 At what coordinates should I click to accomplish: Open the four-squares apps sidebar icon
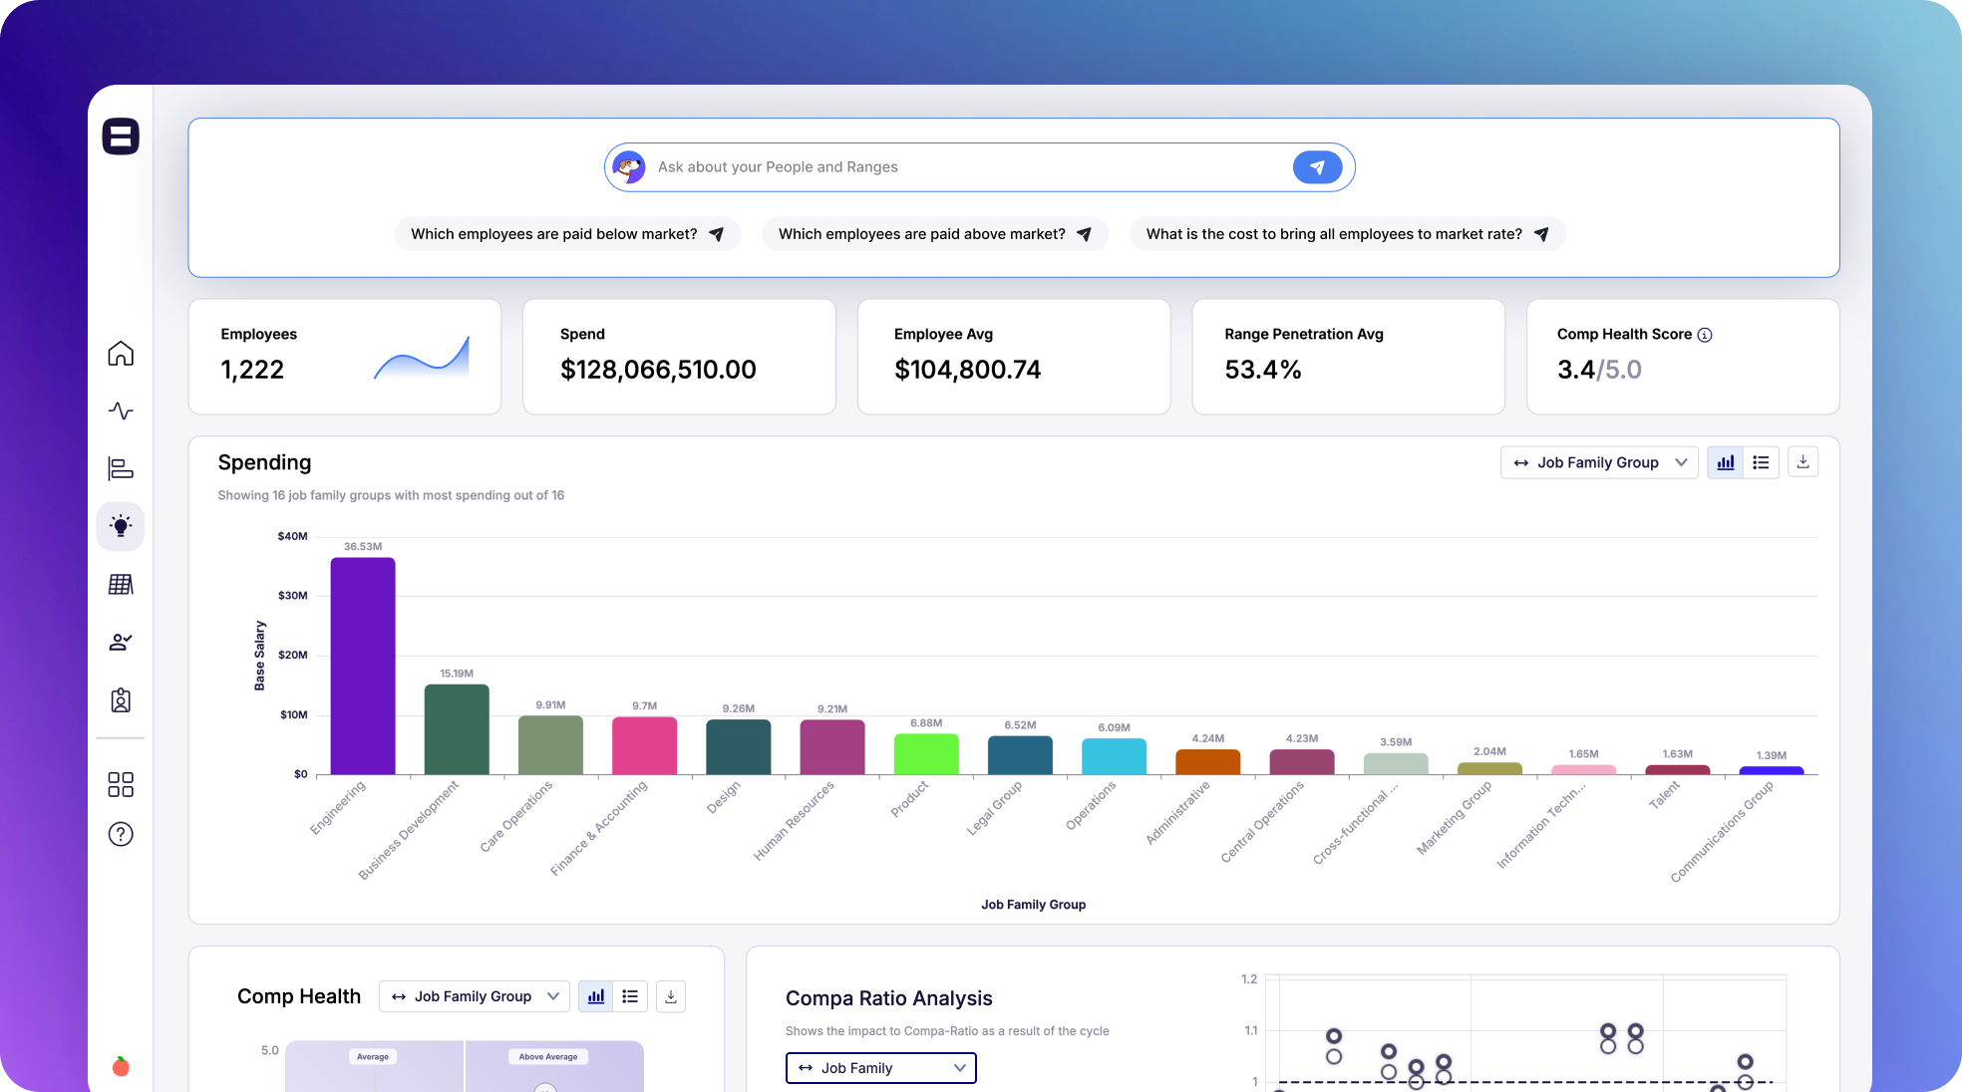coord(121,785)
